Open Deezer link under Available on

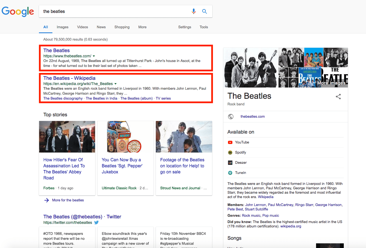tap(241, 163)
